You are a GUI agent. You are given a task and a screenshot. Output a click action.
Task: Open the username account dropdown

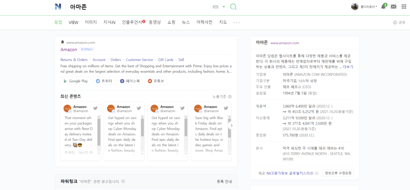tap(369, 7)
